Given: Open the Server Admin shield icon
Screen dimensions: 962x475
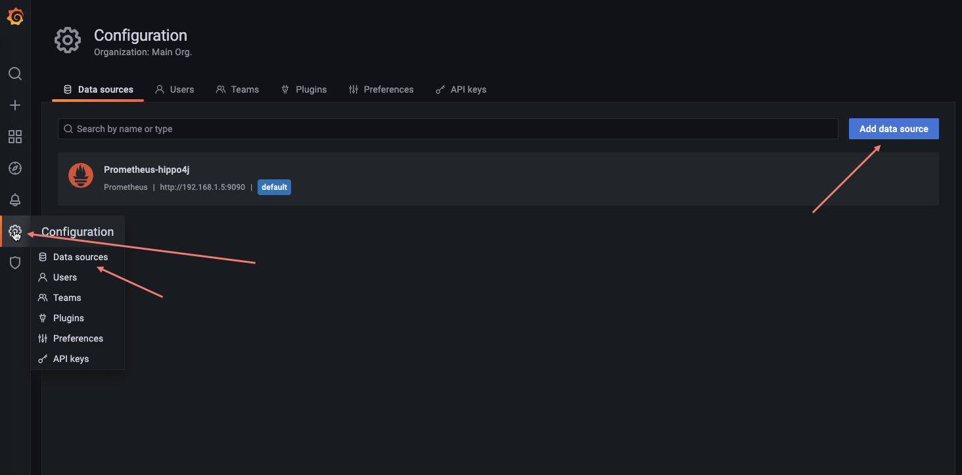Looking at the screenshot, I should pyautogui.click(x=15, y=263).
